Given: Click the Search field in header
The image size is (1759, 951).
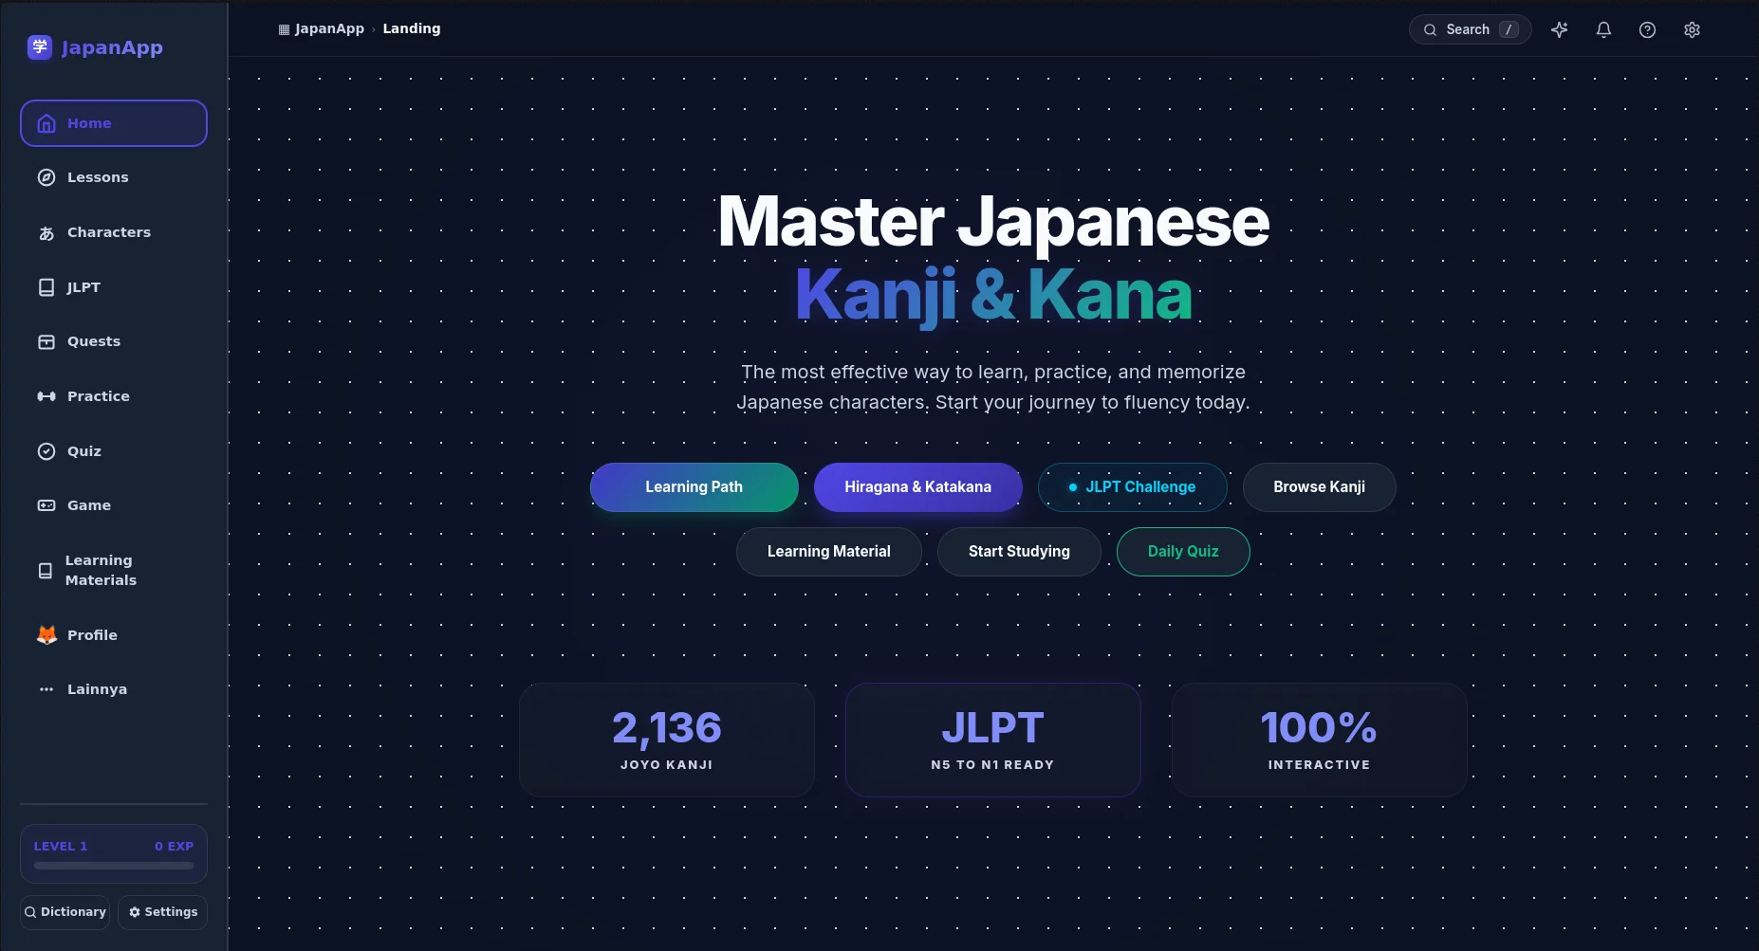Looking at the screenshot, I should coord(1470,29).
